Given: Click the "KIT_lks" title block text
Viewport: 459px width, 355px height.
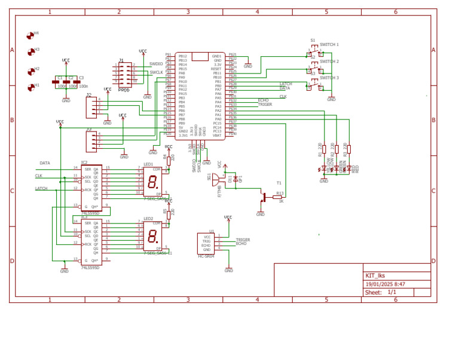Looking at the screenshot, I should click(x=375, y=276).
